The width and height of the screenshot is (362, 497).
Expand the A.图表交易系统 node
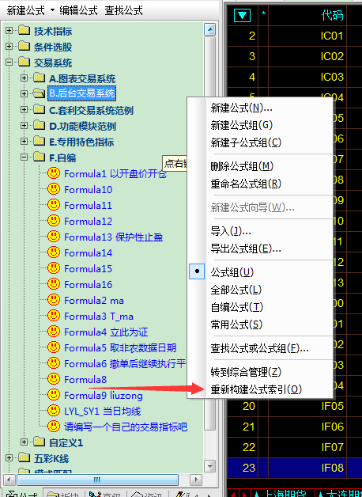25,78
